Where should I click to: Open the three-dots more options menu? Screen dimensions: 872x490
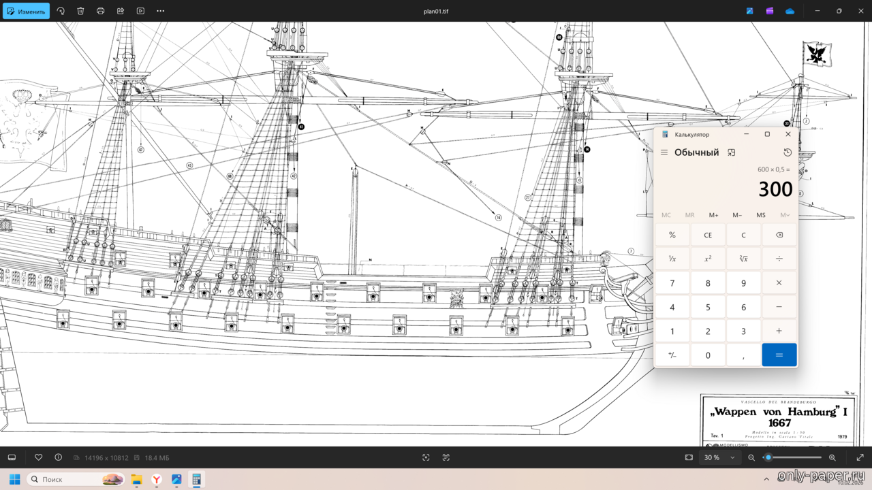click(x=161, y=11)
